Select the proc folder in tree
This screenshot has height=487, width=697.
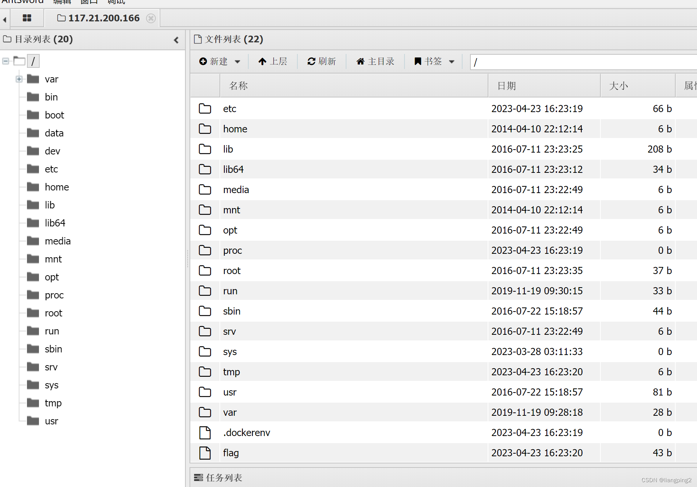point(54,295)
